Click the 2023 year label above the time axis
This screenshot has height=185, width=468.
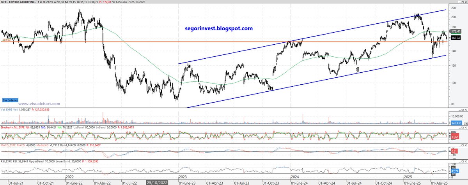(x=183, y=176)
